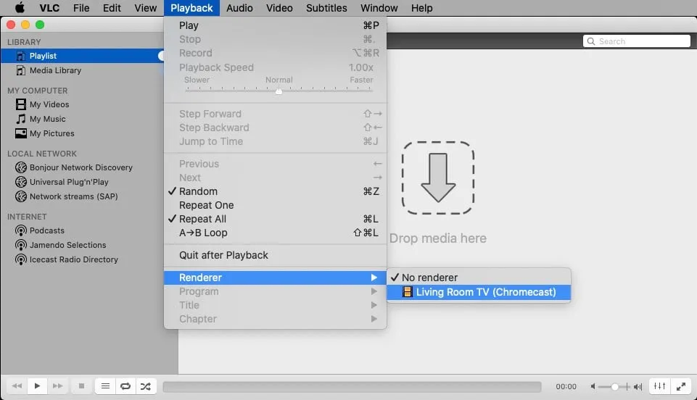Expand the Title submenu
The height and width of the screenshot is (400, 697).
(x=275, y=305)
